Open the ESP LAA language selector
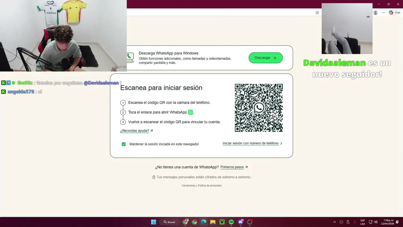Screen dimensions: 403x227 pyautogui.click(x=363, y=222)
